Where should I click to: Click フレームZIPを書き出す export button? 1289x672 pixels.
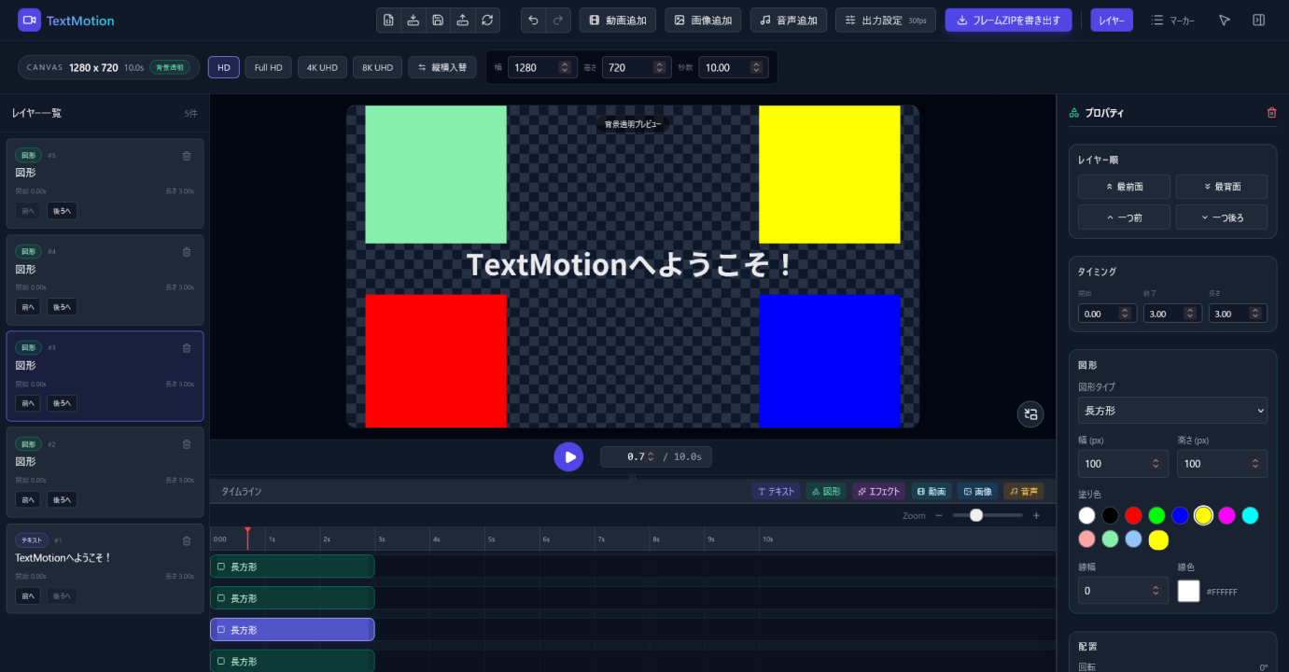point(1008,21)
